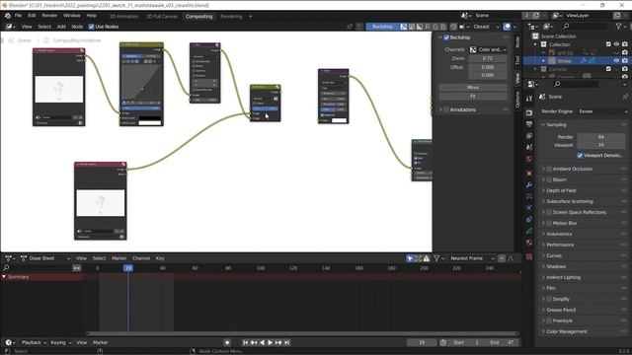Click the pin node tree icon
Screen dimensions: 632x355
point(350,27)
